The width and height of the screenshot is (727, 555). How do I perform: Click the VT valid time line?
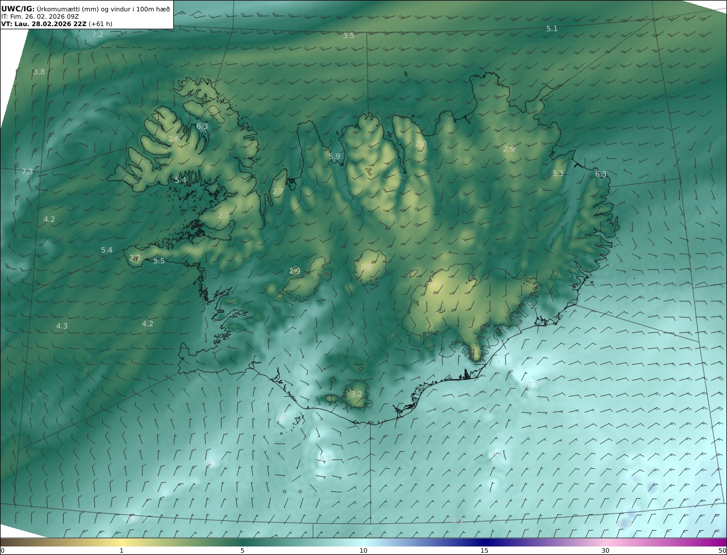56,24
